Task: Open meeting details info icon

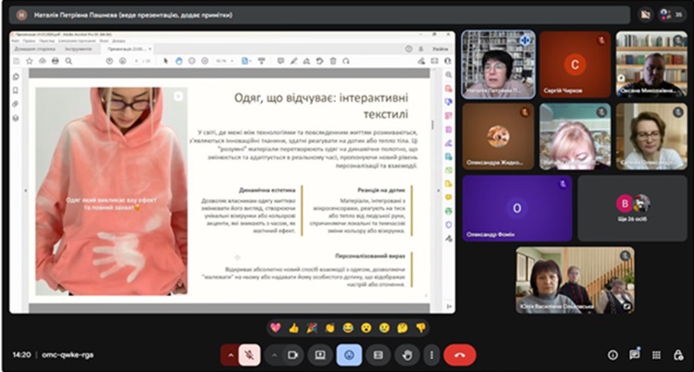Action: 613,354
